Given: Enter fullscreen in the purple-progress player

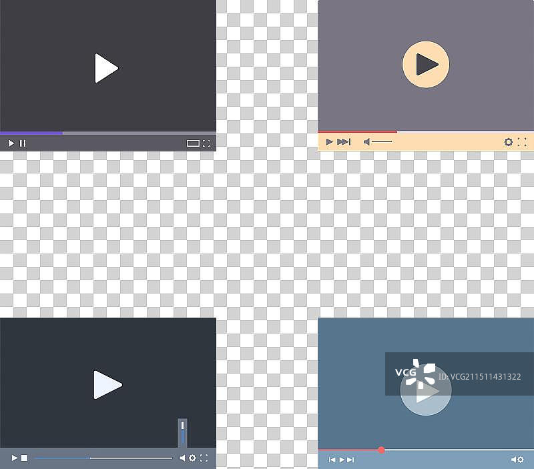Looking at the screenshot, I should (206, 143).
